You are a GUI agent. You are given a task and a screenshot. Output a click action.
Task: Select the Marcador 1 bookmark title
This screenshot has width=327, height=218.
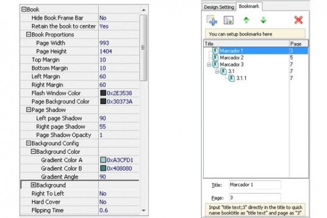[x=231, y=51]
